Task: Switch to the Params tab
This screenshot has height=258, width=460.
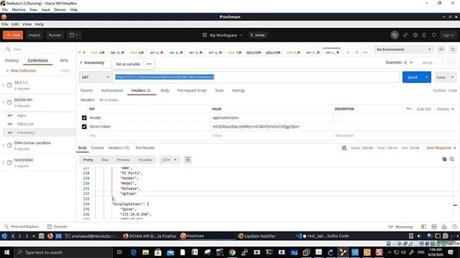Action: [86, 90]
